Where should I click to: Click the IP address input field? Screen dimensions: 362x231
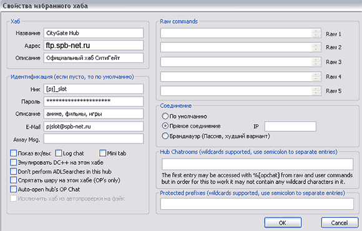coord(290,126)
